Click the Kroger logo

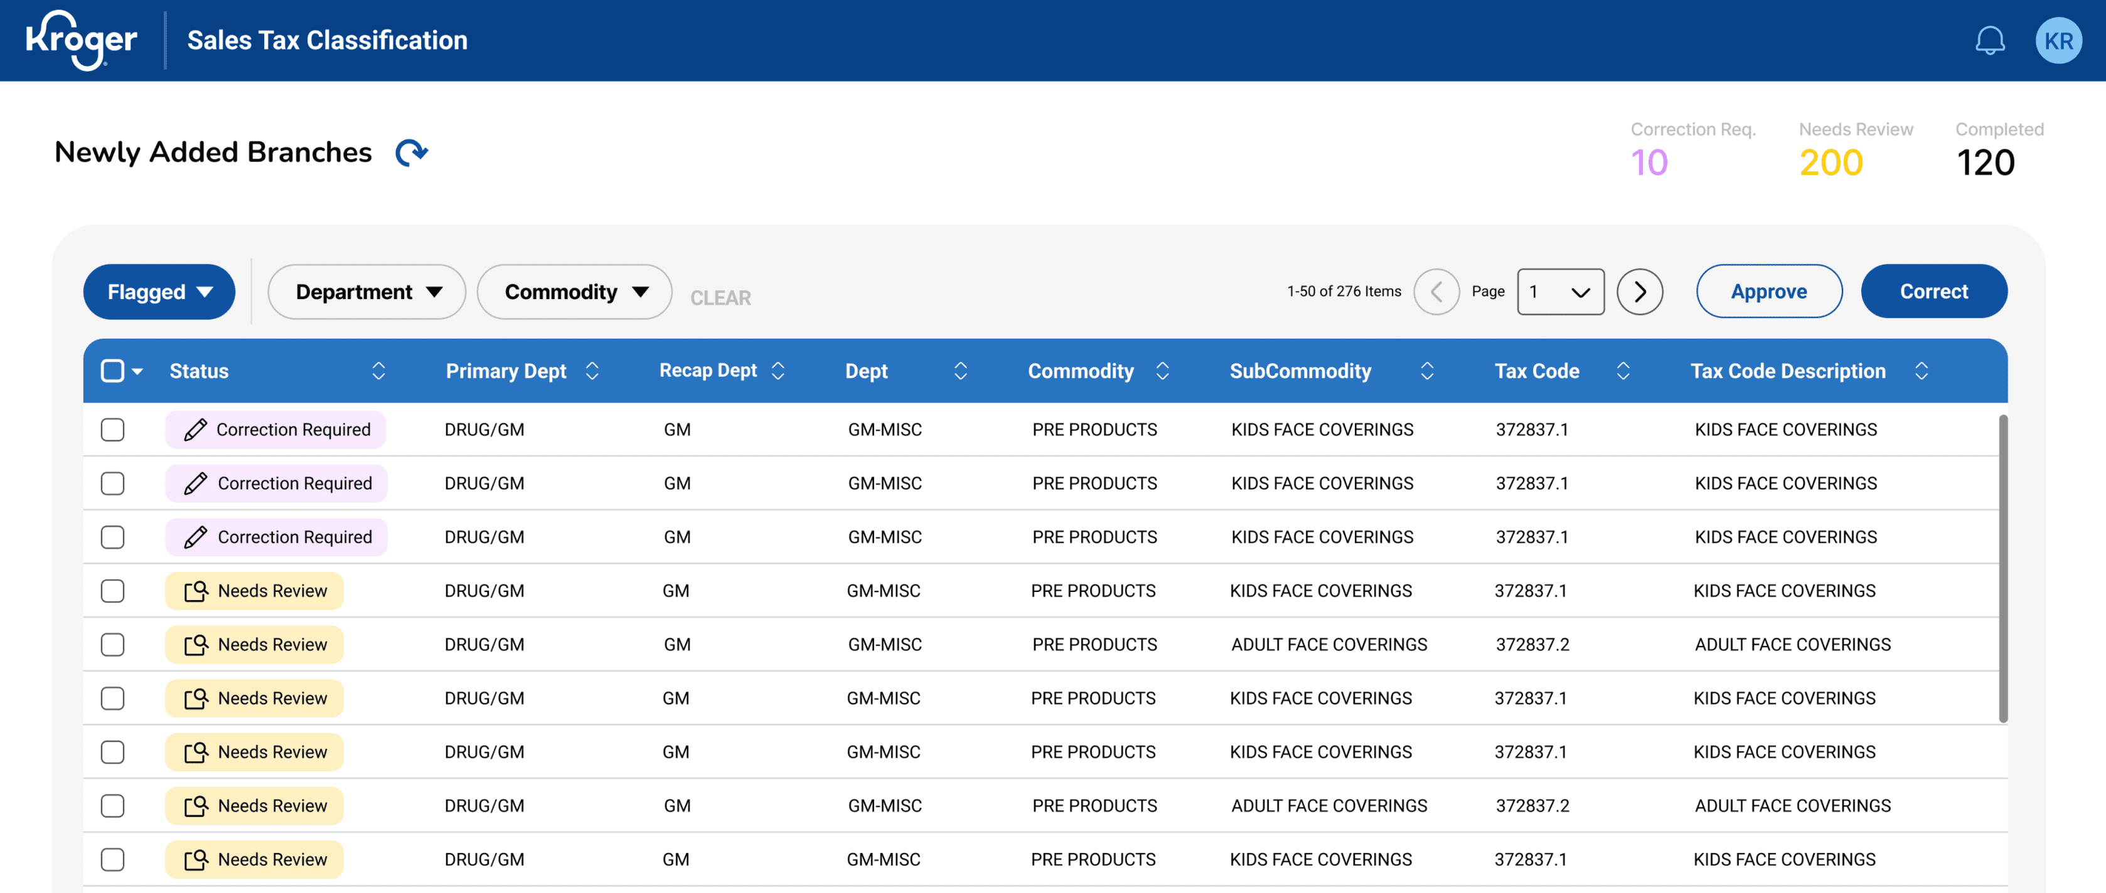click(x=81, y=40)
